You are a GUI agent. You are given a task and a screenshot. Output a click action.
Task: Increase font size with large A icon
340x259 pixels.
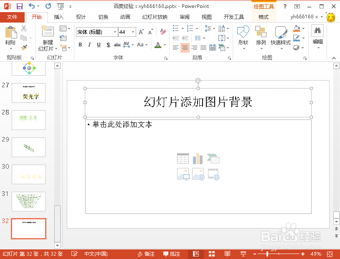click(141, 32)
